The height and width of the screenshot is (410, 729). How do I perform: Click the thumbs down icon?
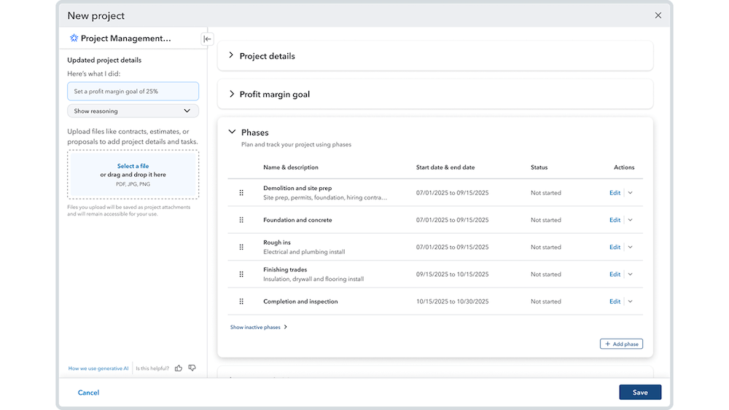pyautogui.click(x=192, y=368)
